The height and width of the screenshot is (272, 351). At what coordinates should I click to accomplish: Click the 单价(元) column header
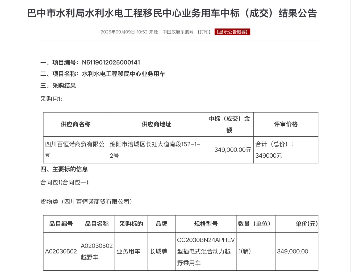(x=297, y=224)
